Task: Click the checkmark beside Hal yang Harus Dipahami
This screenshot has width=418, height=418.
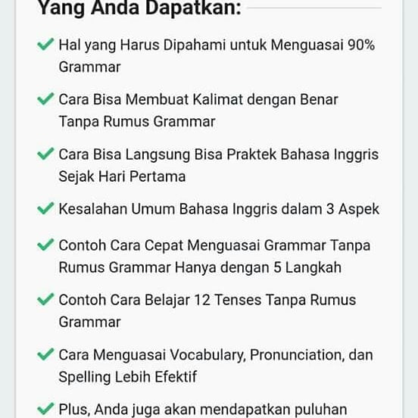Action: click(45, 44)
